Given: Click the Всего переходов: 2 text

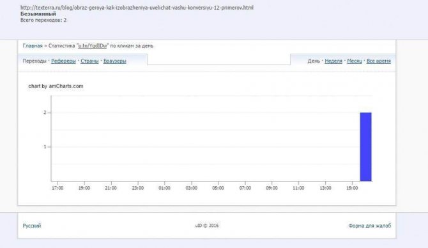Looking at the screenshot, I should 43,20.
